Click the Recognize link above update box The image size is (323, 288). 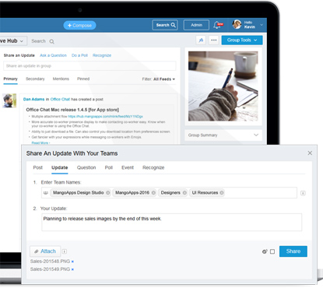tap(102, 55)
